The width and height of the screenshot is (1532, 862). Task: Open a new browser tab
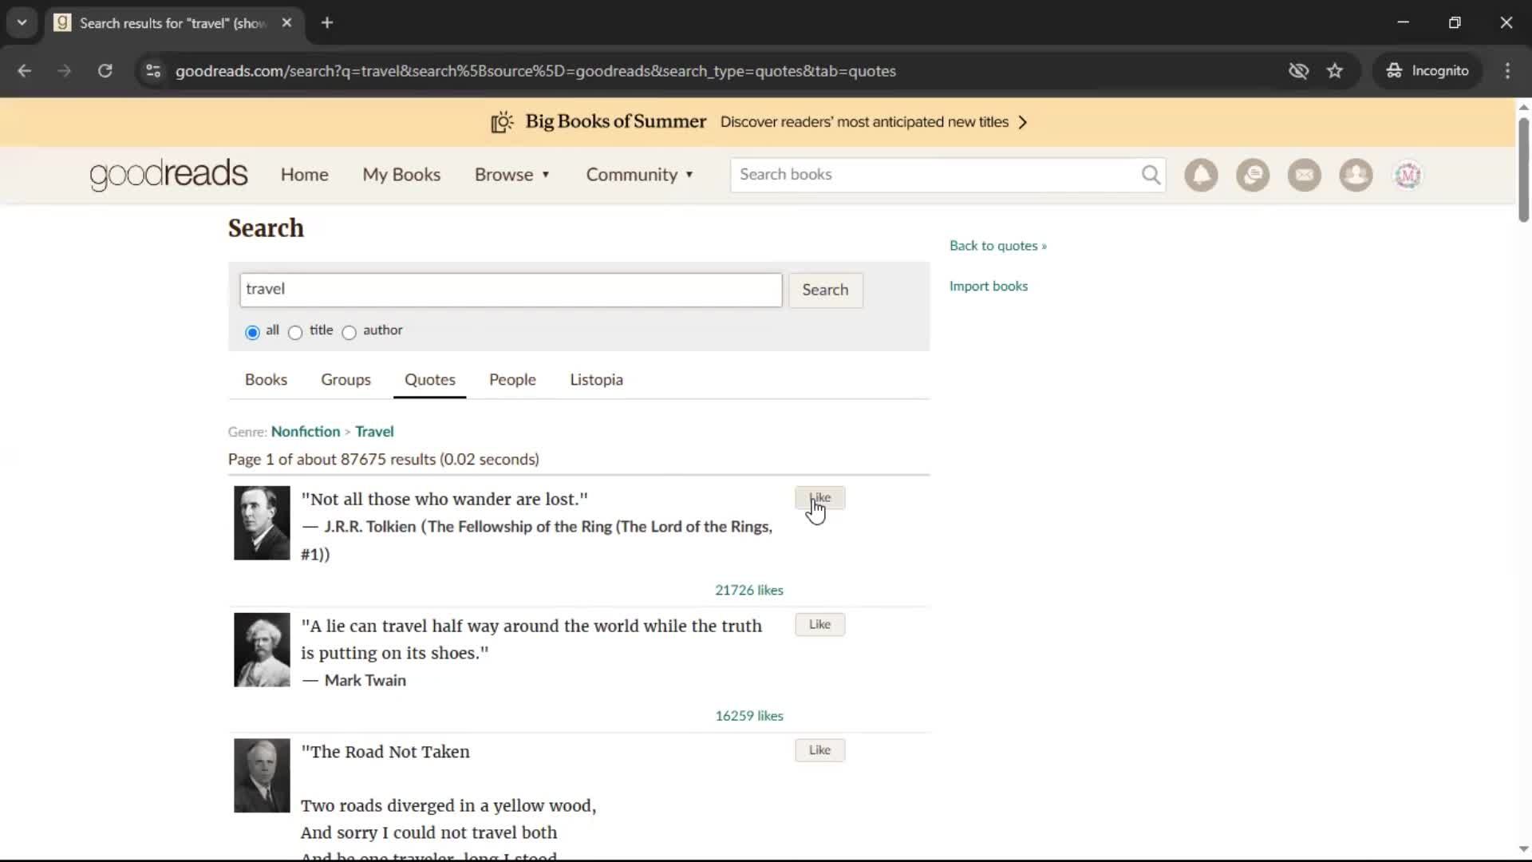point(327,22)
